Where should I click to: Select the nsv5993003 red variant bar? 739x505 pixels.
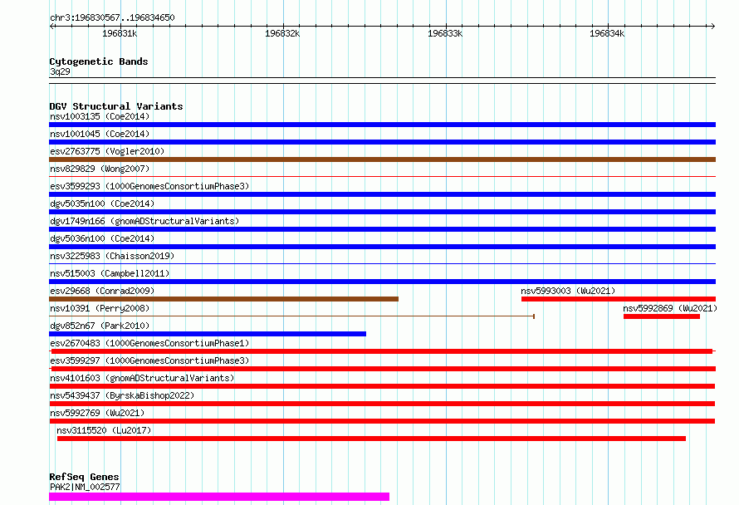[619, 299]
